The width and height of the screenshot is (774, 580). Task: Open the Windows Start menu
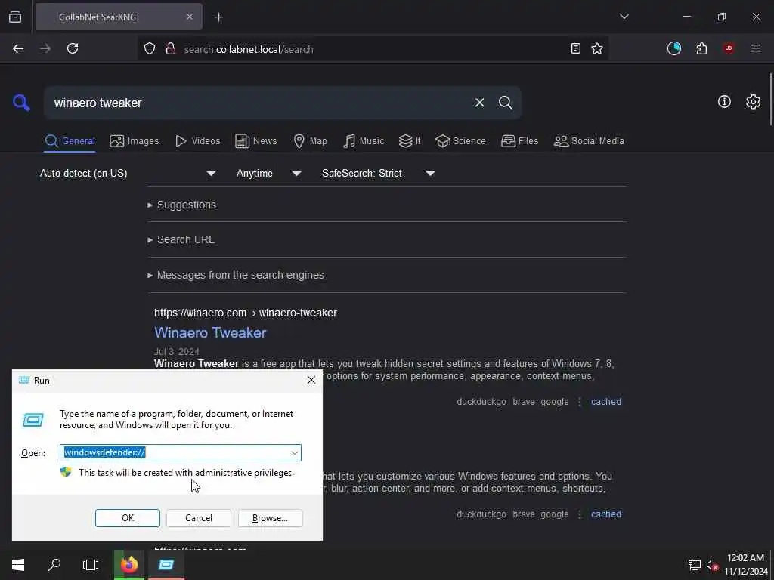click(x=18, y=565)
